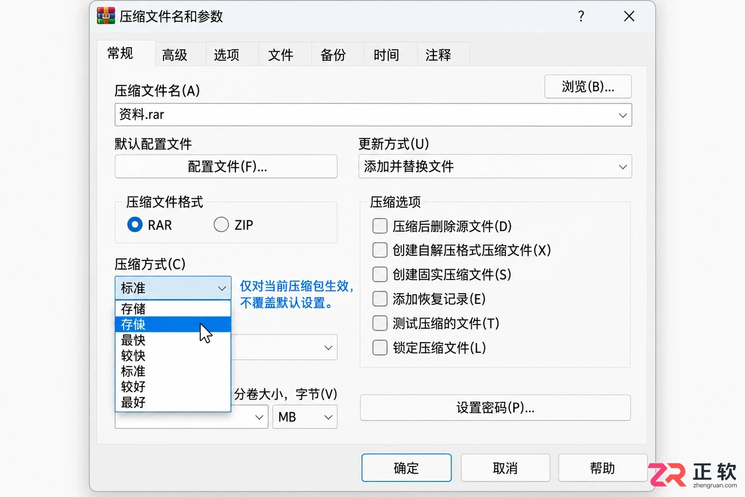Screen dimensions: 745x497
Task: Open the 注释 tab
Action: coord(438,55)
